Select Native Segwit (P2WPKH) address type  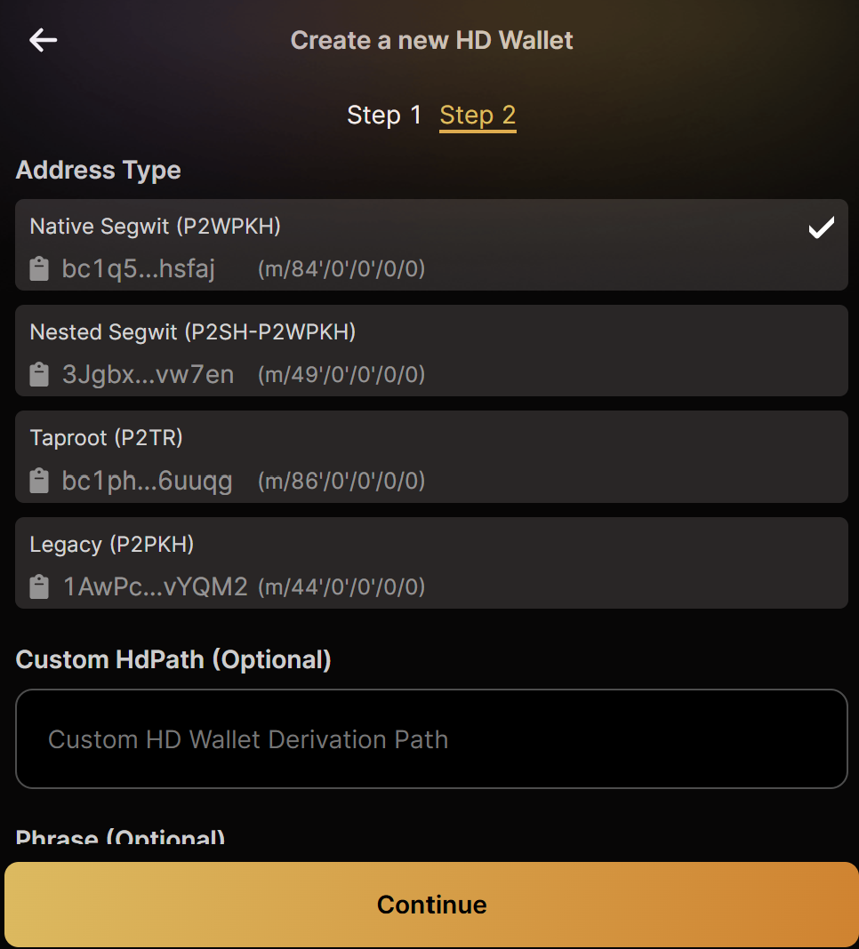pyautogui.click(x=431, y=244)
